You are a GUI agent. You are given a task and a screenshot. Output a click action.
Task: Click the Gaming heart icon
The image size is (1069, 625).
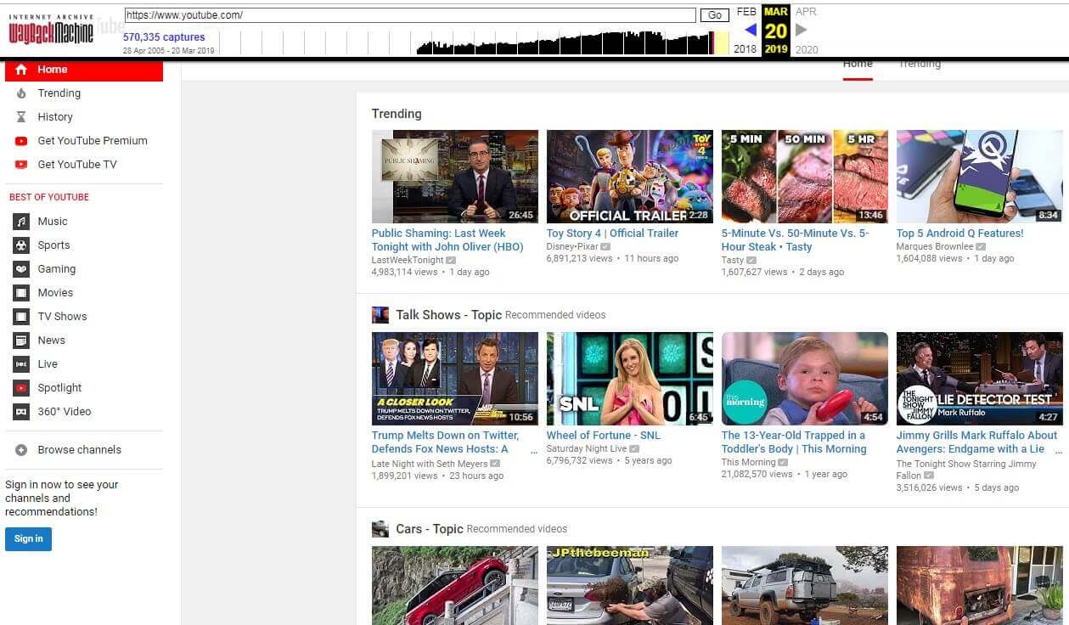(x=21, y=269)
